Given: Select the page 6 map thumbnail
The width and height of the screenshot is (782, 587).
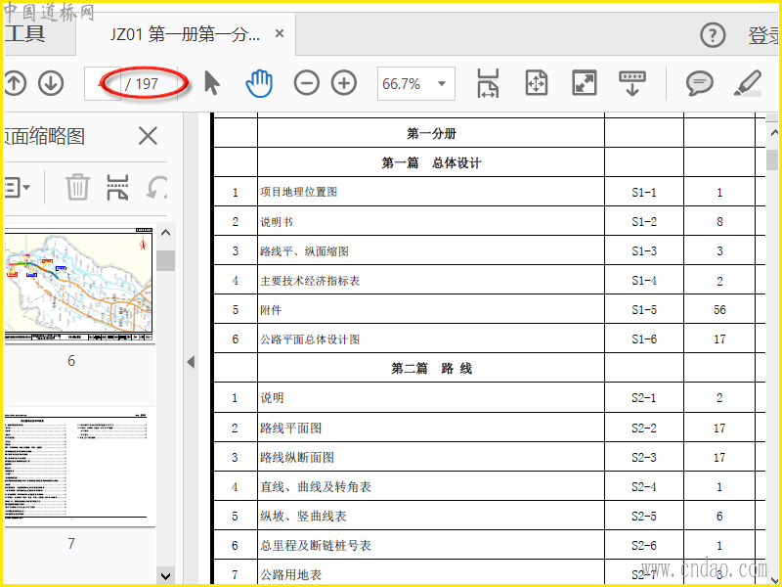Looking at the screenshot, I should coord(78,287).
